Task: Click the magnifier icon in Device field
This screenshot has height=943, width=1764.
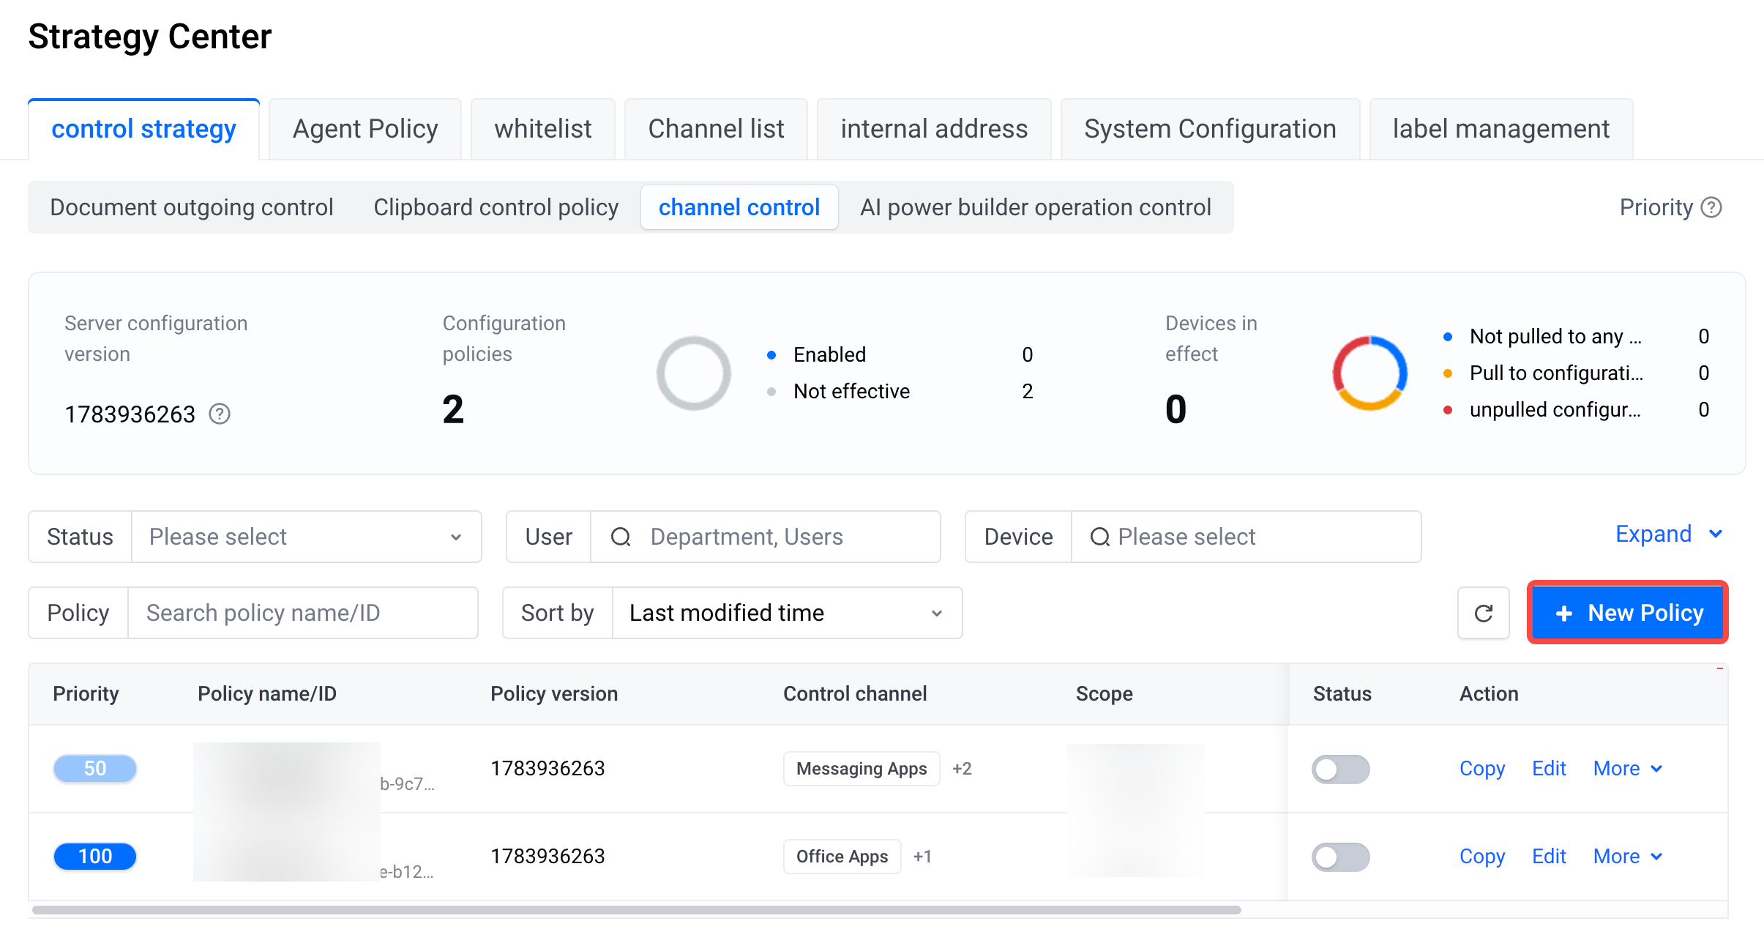Action: 1099,537
